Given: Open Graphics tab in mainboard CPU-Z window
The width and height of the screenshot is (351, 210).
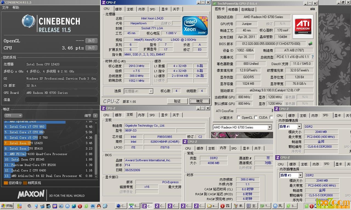Looking at the screenshot, I should point(164,115).
